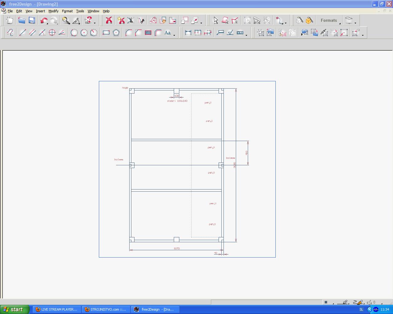Image resolution: width=393 pixels, height=314 pixels.
Task: Select the polygon drawing tool
Action: (x=116, y=33)
